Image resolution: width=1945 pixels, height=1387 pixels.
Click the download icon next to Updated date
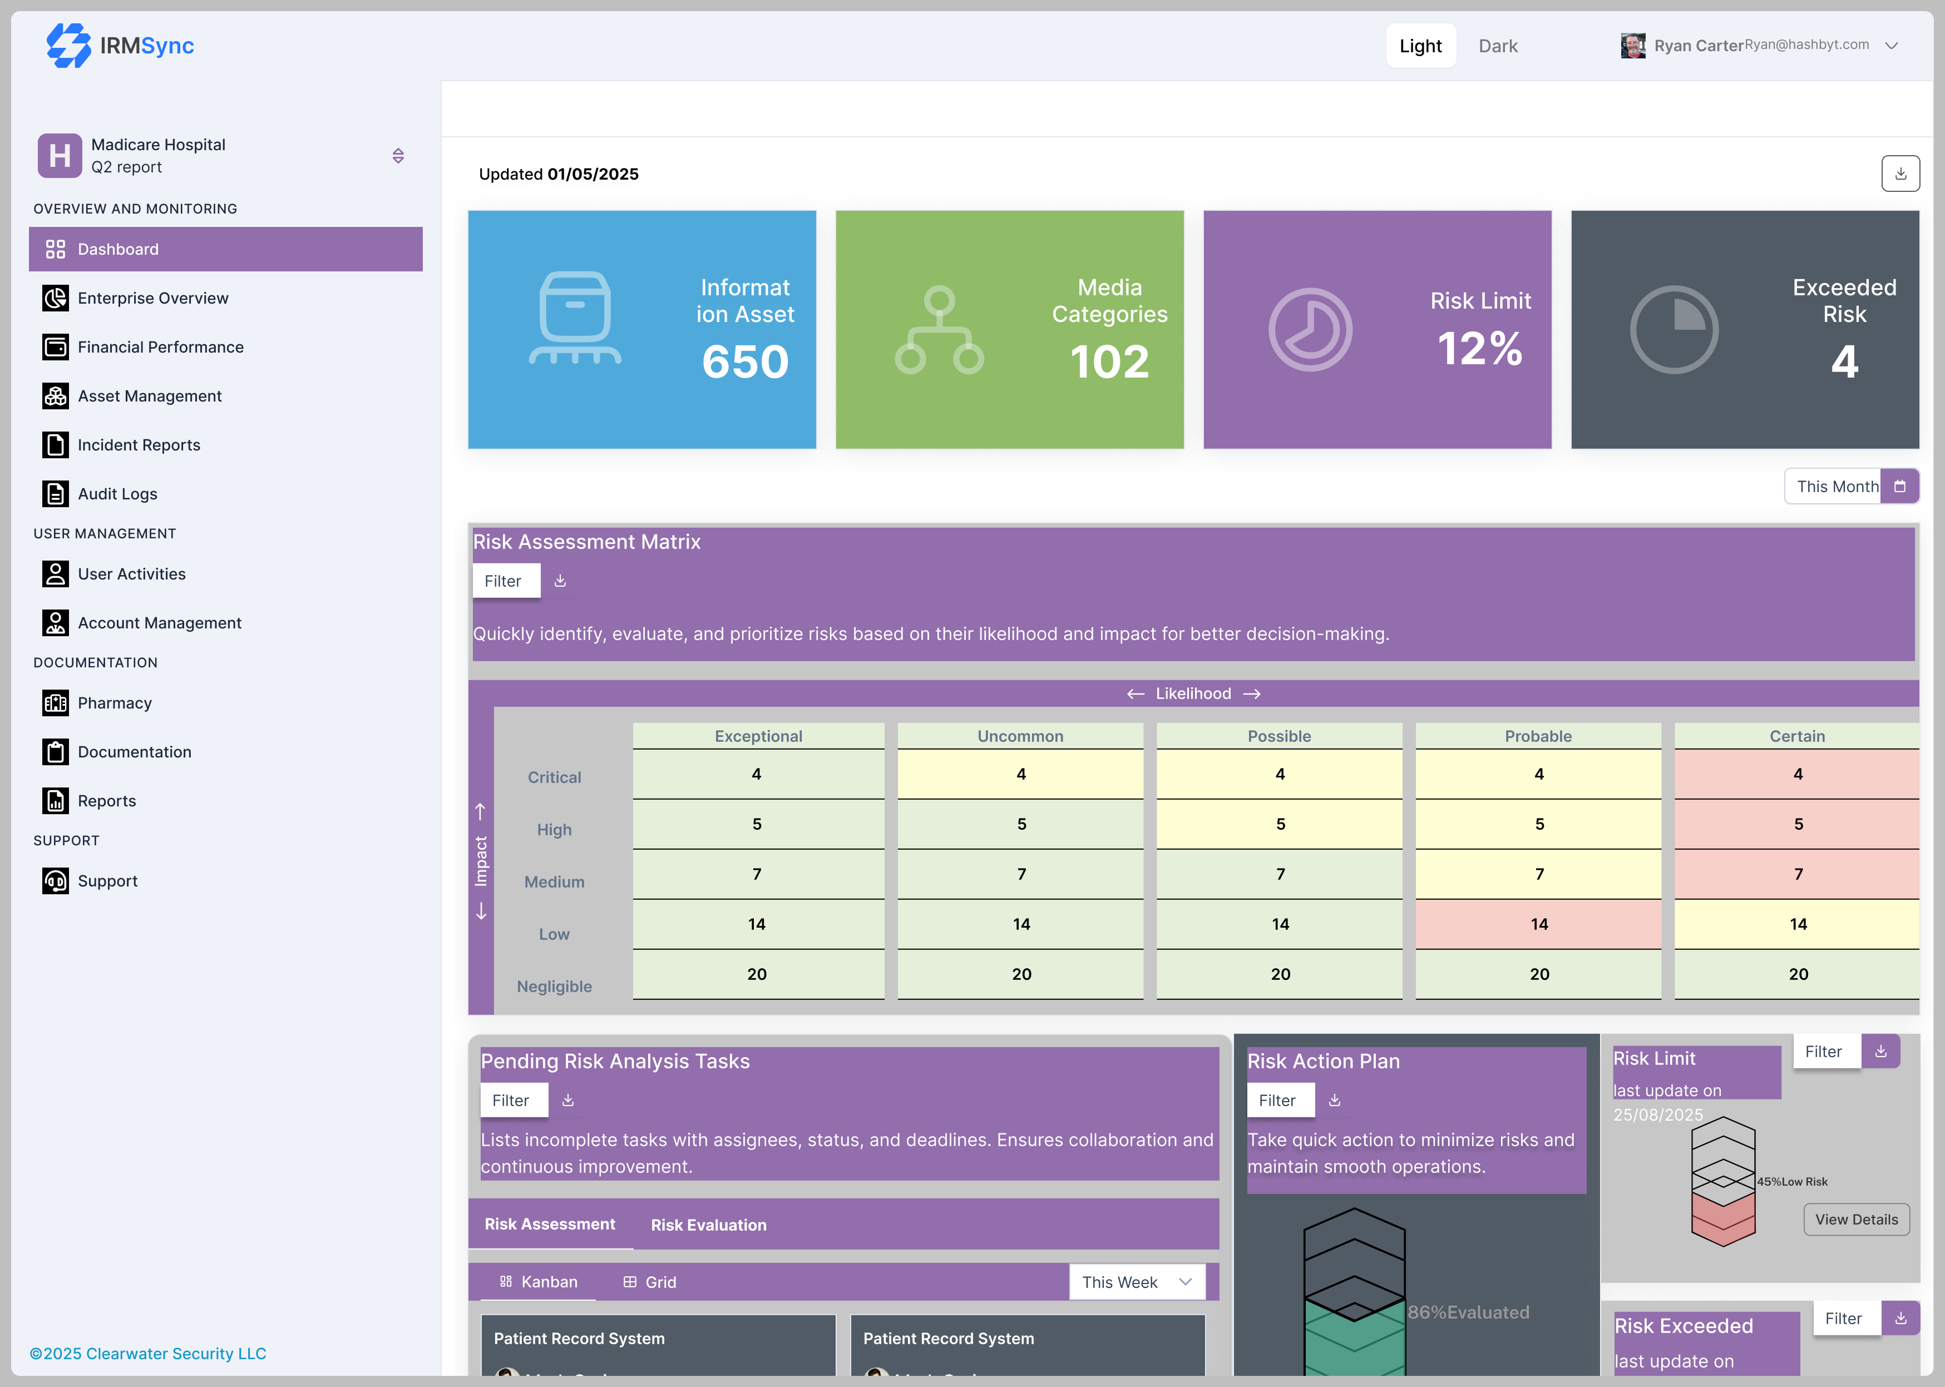tap(1900, 174)
